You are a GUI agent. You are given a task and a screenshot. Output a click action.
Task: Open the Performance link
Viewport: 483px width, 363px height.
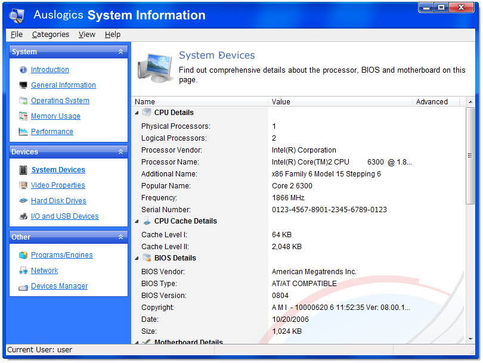[x=52, y=132]
